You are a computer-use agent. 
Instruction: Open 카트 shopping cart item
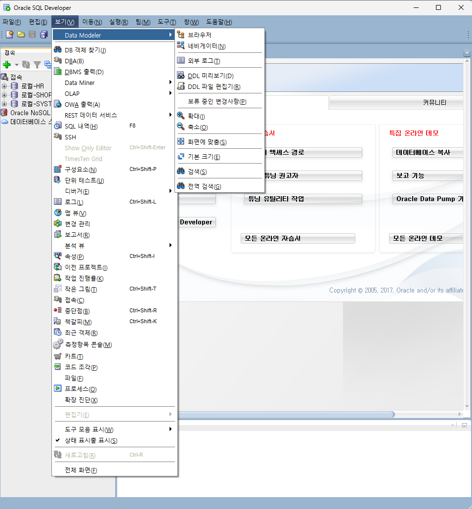pyautogui.click(x=115, y=356)
